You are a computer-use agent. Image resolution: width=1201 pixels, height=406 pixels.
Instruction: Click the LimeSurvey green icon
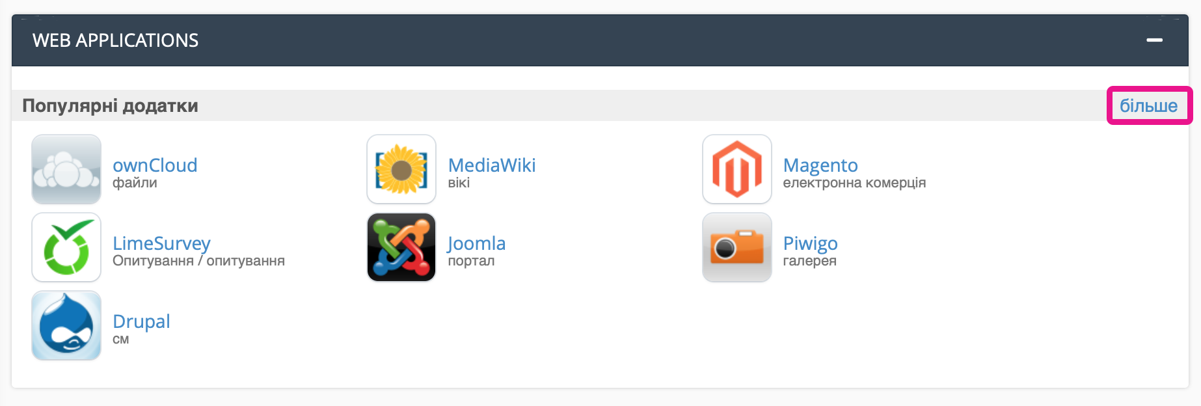[x=66, y=247]
